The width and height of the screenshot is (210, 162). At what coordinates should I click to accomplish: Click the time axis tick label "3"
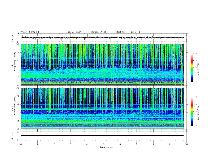tap(71, 144)
